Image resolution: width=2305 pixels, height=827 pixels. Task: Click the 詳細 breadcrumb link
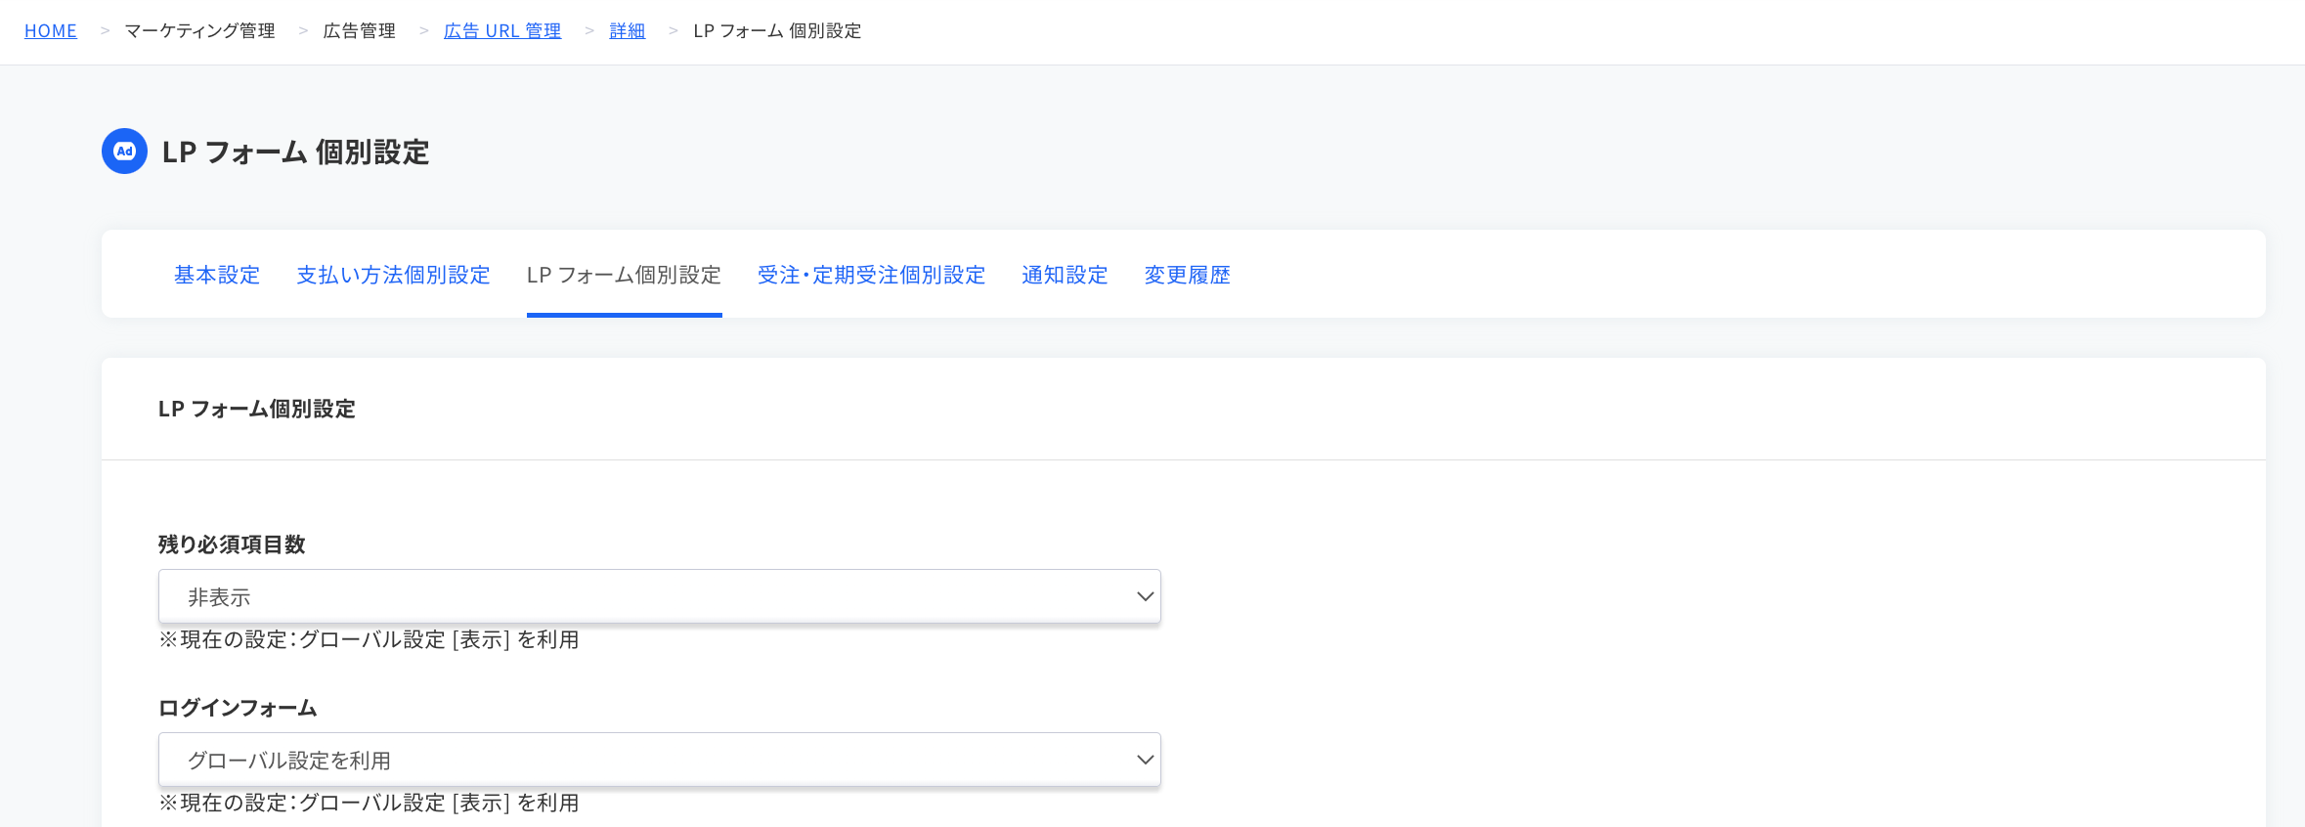(x=626, y=30)
